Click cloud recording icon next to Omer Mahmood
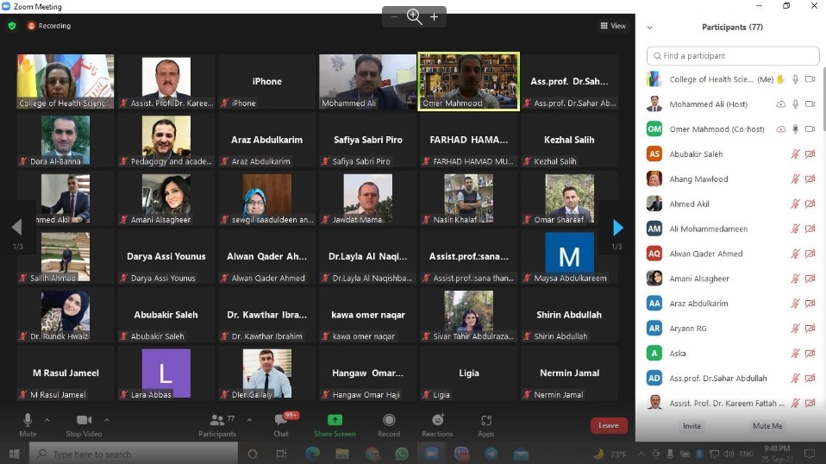This screenshot has width=826, height=464. 780,129
